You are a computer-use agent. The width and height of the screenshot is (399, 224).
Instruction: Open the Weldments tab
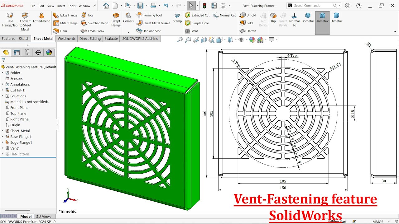(66, 39)
